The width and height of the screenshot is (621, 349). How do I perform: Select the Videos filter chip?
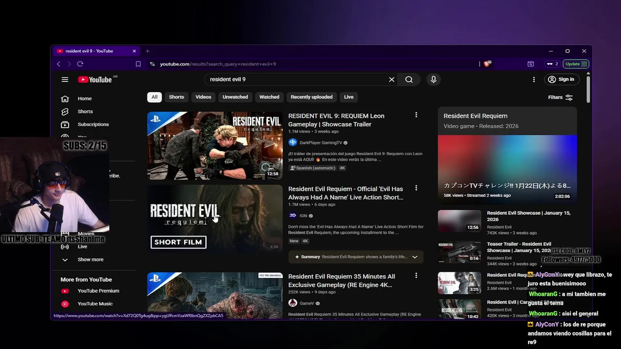203,97
